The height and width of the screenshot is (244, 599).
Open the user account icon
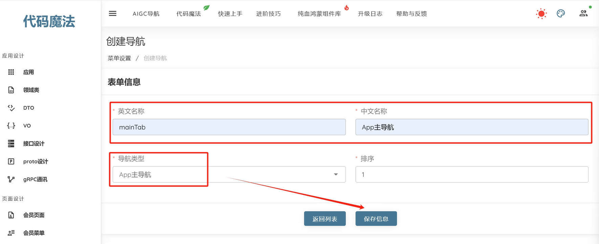click(583, 14)
